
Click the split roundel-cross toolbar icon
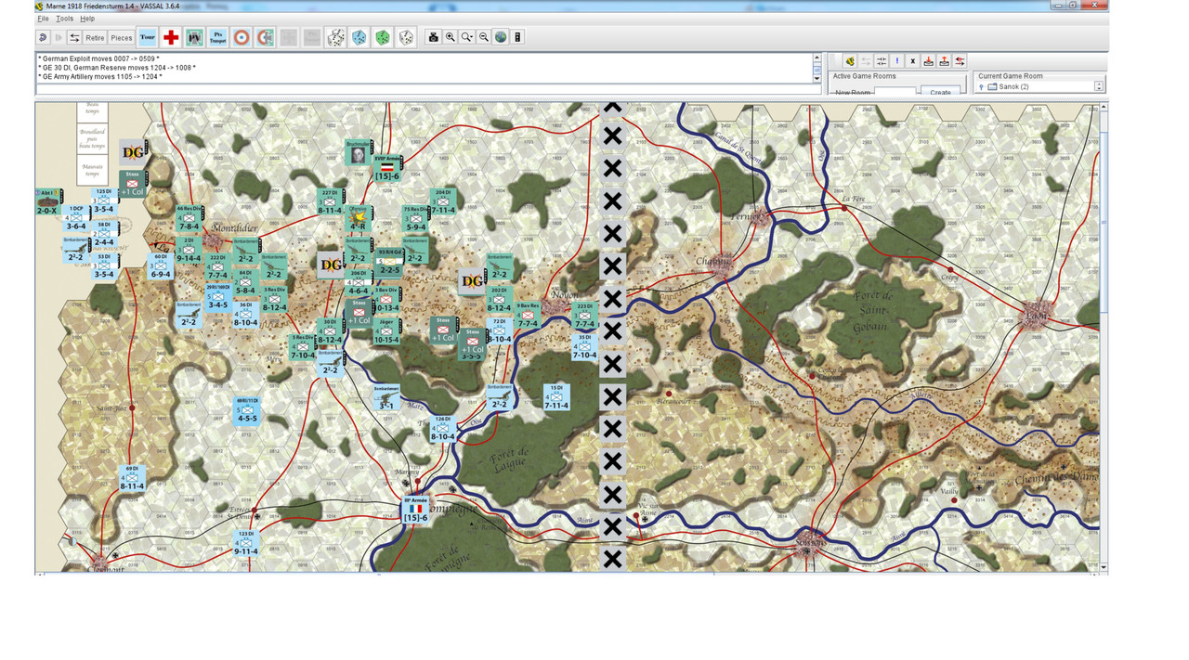[265, 37]
